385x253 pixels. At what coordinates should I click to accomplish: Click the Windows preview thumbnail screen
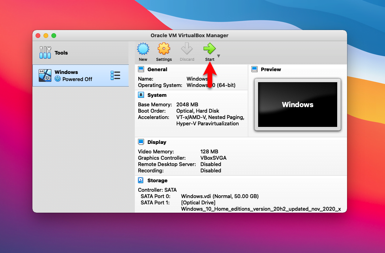(x=298, y=105)
